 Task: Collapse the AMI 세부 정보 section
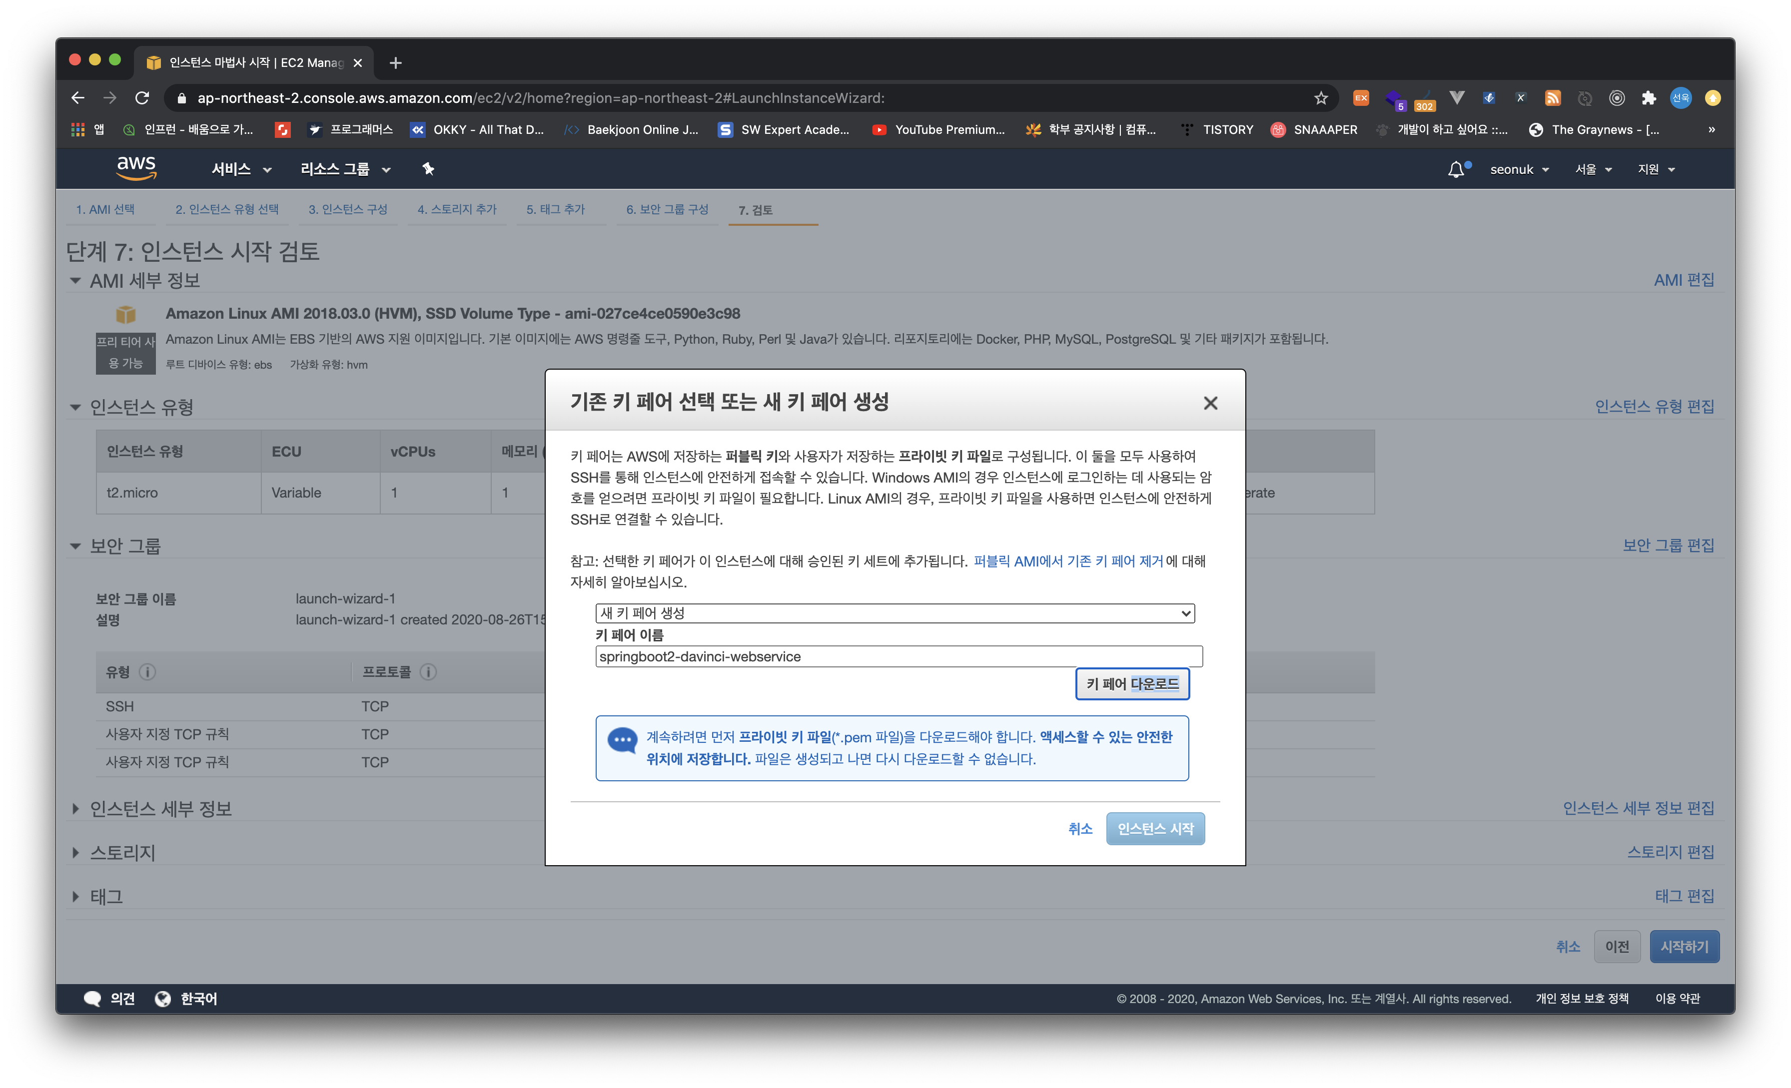(x=75, y=281)
